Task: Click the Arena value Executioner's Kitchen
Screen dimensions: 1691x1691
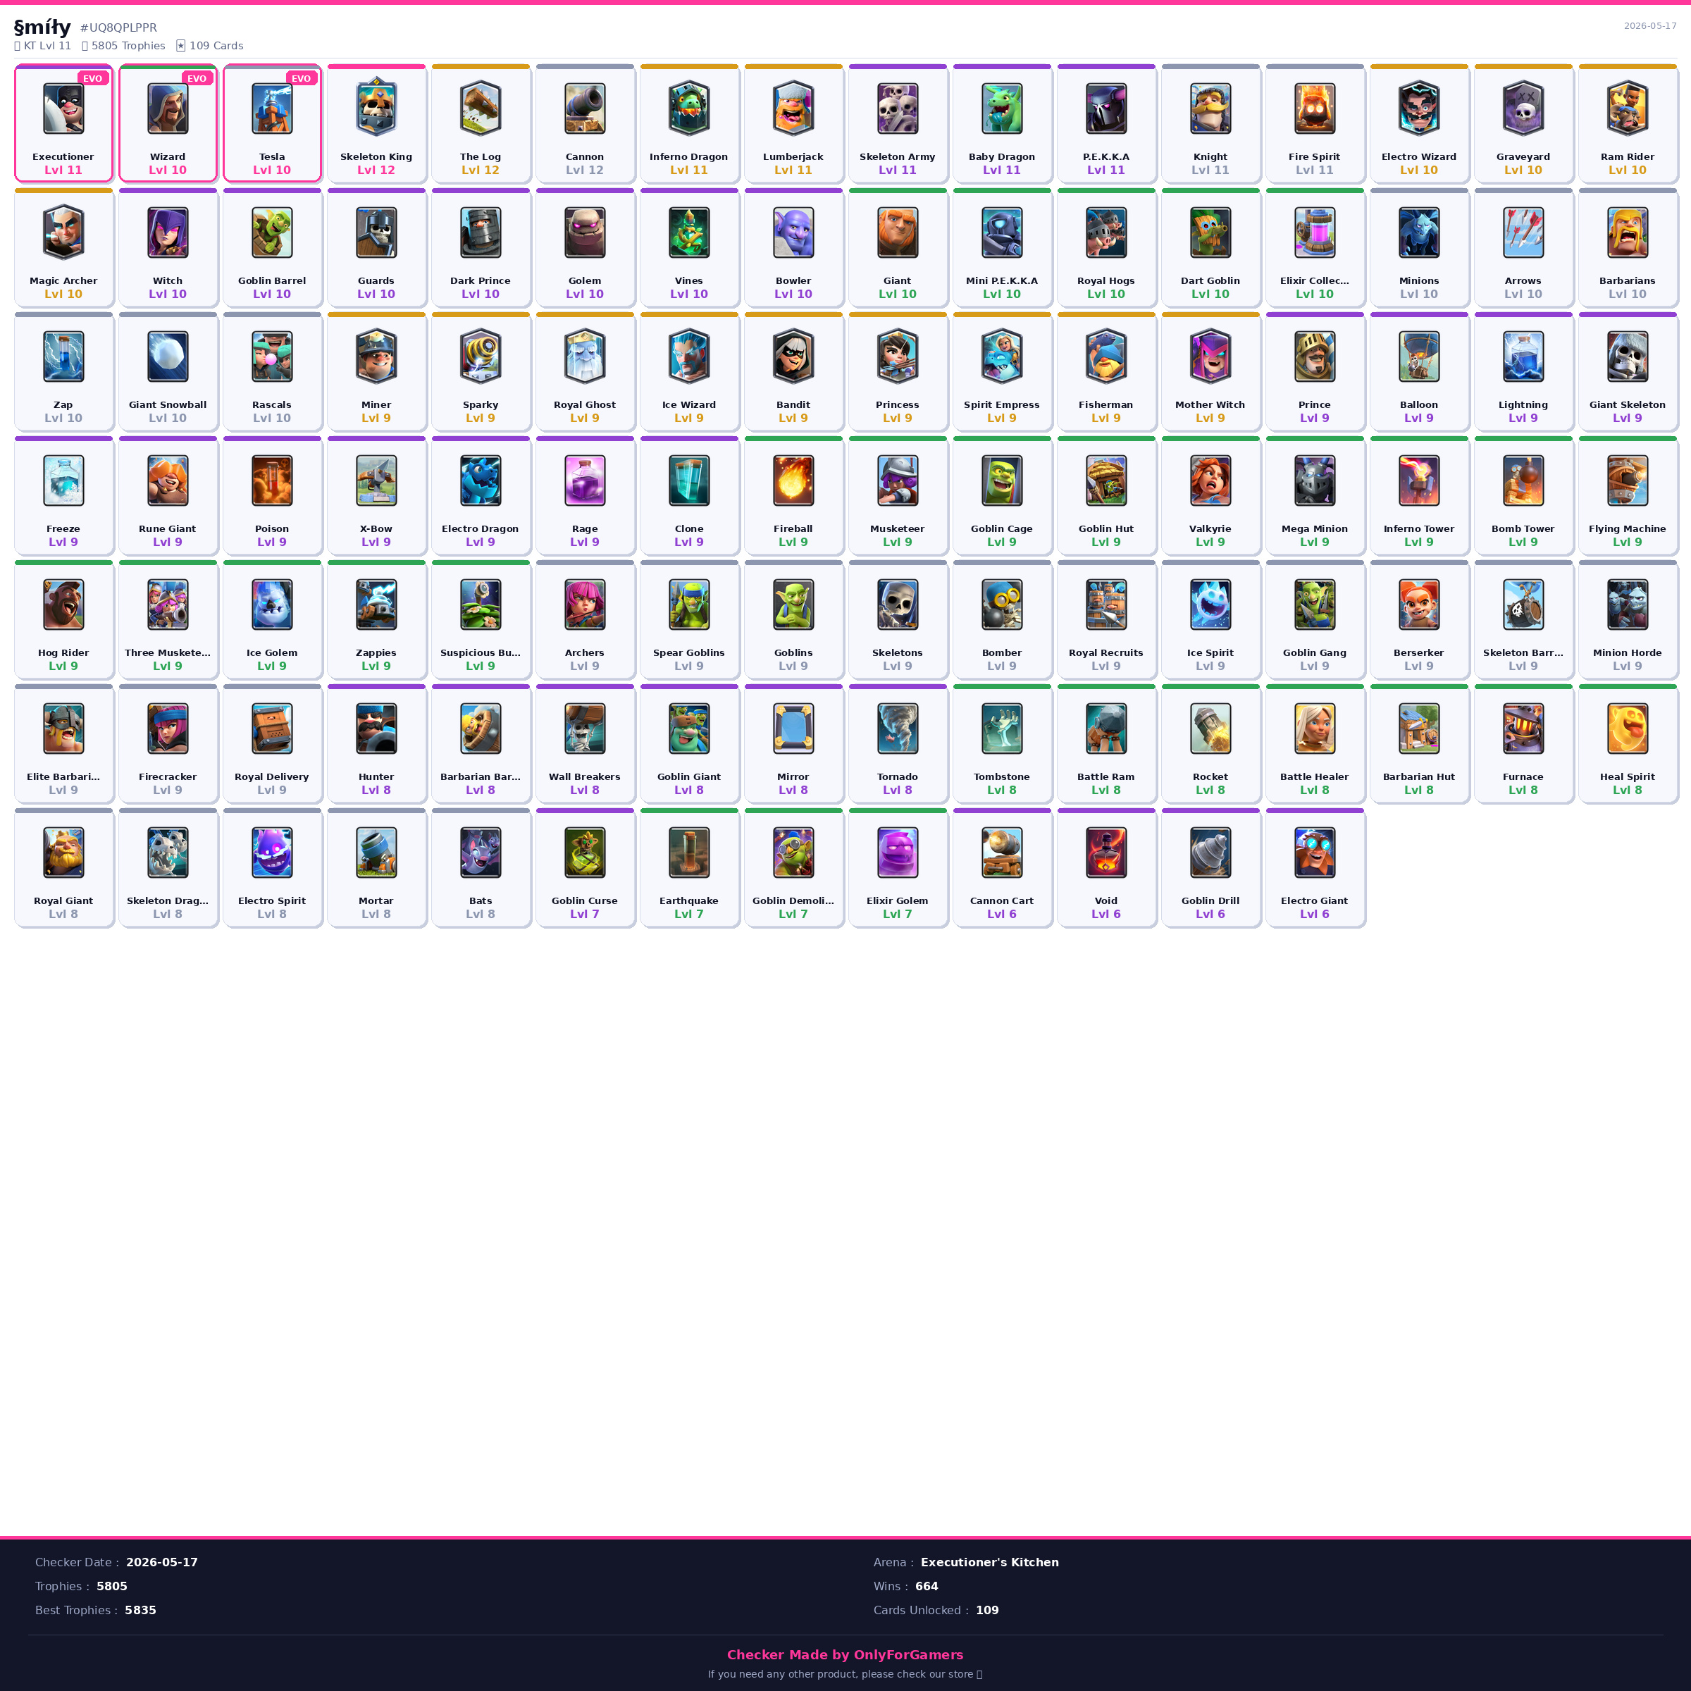Action: 990,1562
